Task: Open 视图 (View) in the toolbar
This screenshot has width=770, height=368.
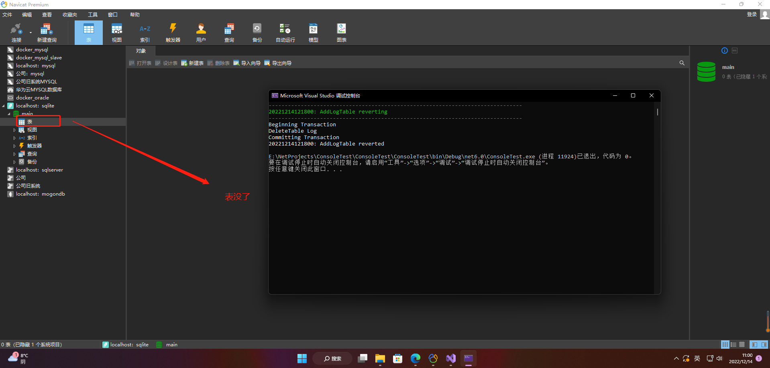Action: click(x=117, y=33)
